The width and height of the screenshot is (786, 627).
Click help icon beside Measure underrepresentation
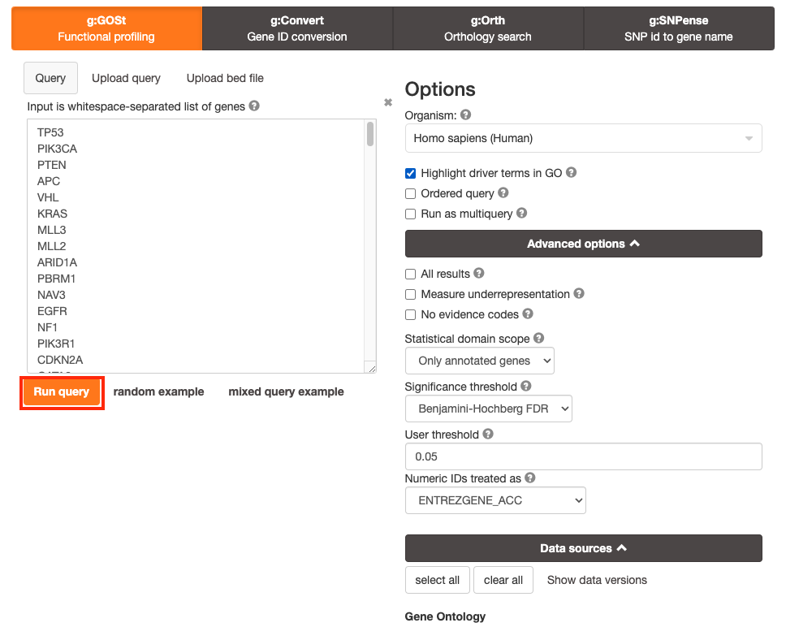pyautogui.click(x=579, y=294)
